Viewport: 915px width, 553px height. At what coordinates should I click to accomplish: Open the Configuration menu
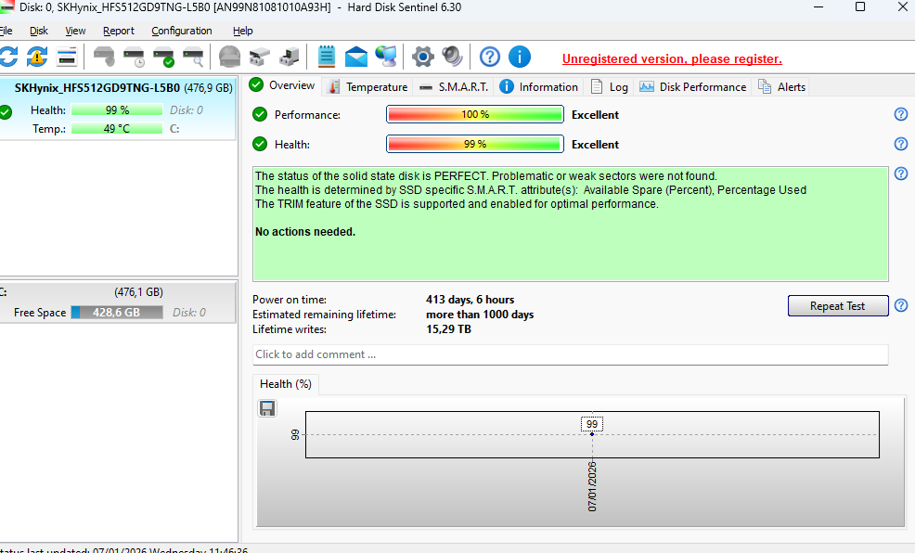coord(182,31)
